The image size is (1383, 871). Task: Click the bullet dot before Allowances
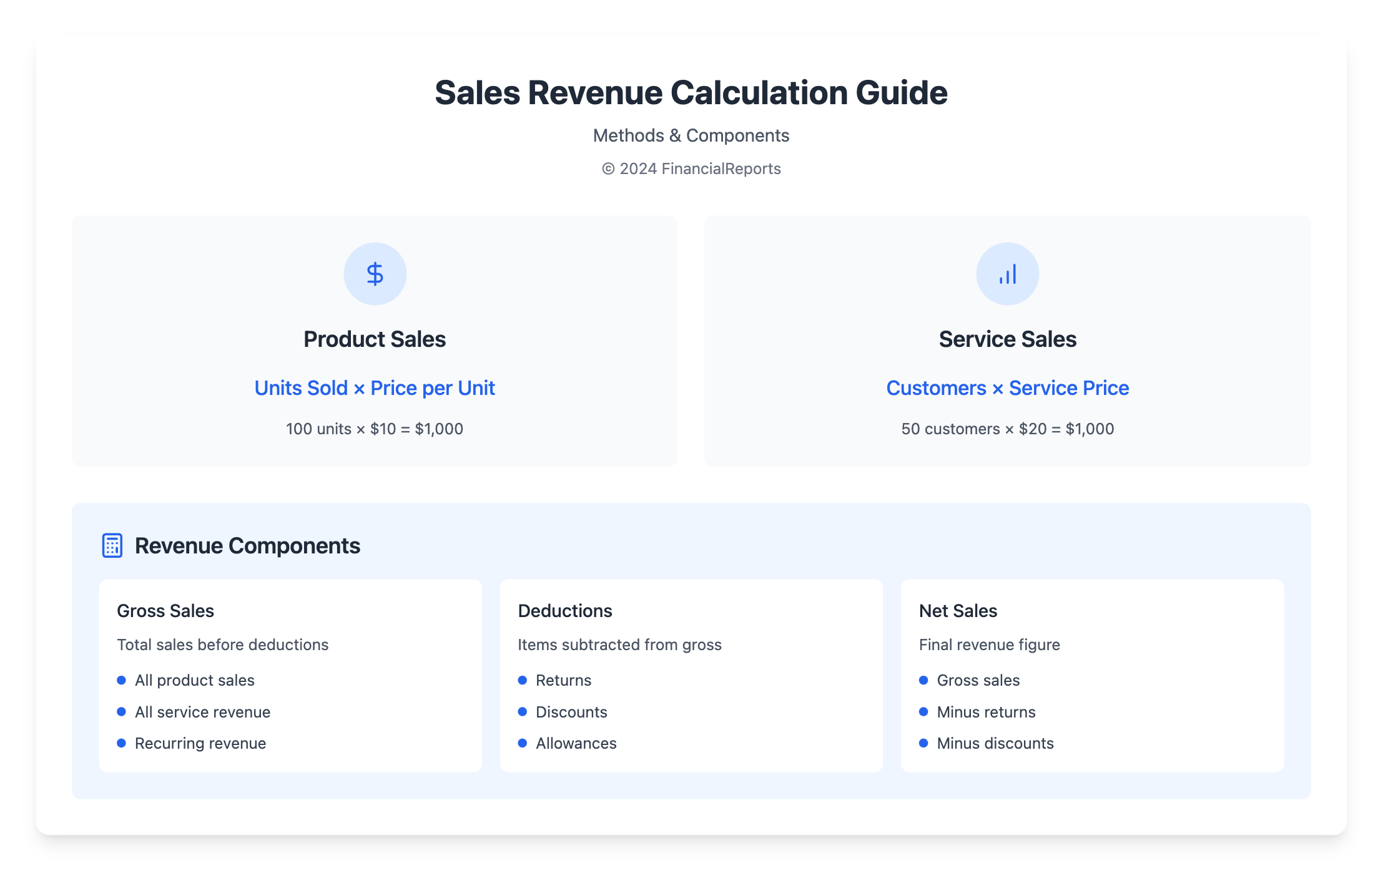point(523,743)
